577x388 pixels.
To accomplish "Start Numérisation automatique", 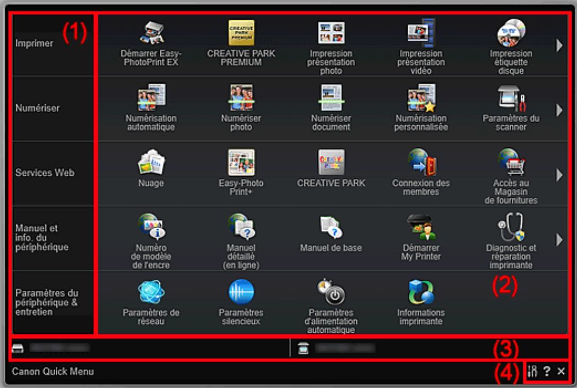I will click(151, 108).
